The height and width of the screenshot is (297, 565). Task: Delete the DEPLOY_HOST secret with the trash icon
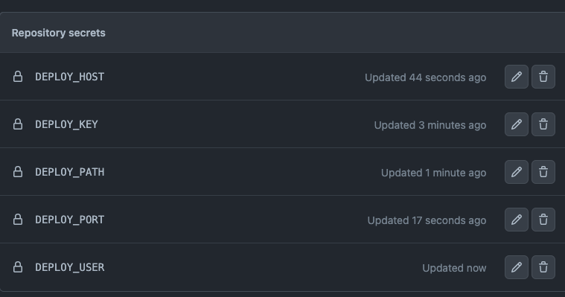pos(543,77)
